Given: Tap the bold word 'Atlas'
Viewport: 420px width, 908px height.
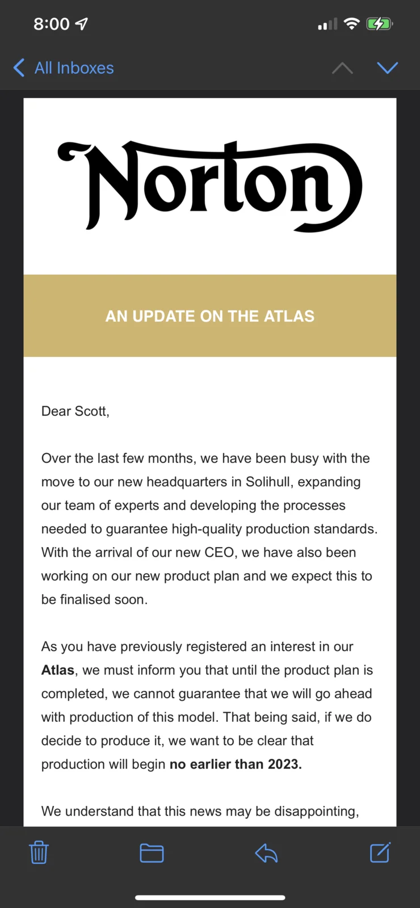Looking at the screenshot, I should pos(58,670).
